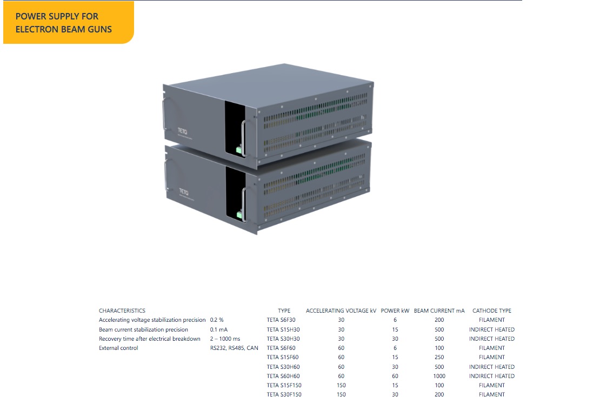Select the TETA S6F30 model row

click(x=281, y=320)
